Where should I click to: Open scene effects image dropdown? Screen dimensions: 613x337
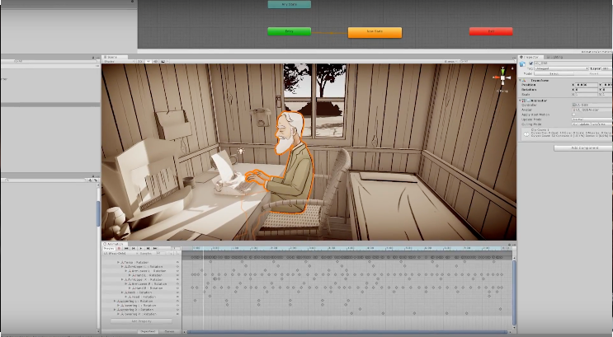164,61
